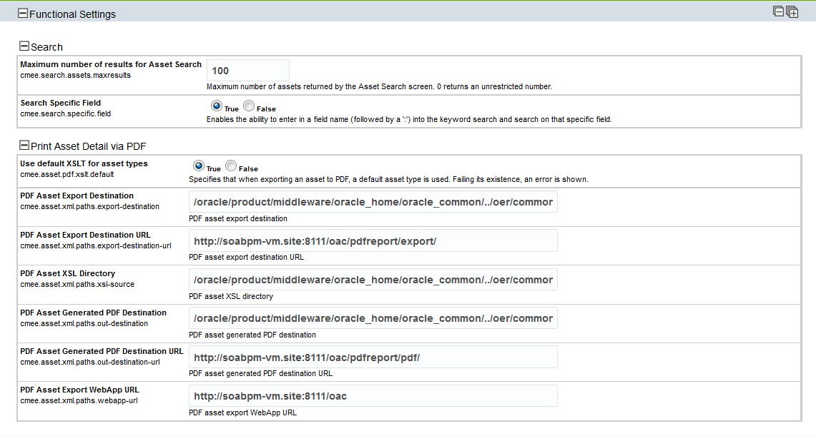The width and height of the screenshot is (816, 436).
Task: Collapse Print Asset Detail via PDF section
Action: (x=24, y=146)
